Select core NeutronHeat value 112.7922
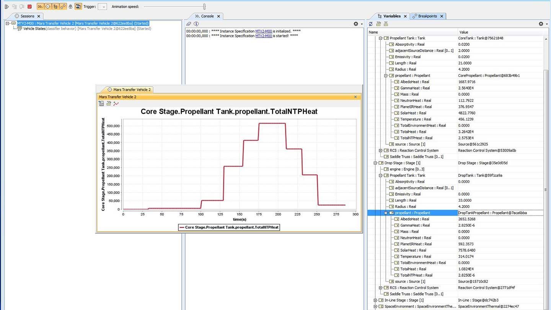 466,101
